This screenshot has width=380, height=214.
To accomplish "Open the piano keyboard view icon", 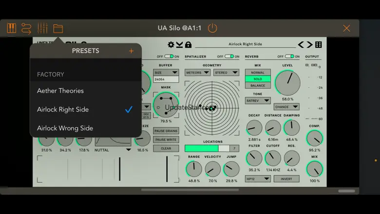I will [x=11, y=28].
